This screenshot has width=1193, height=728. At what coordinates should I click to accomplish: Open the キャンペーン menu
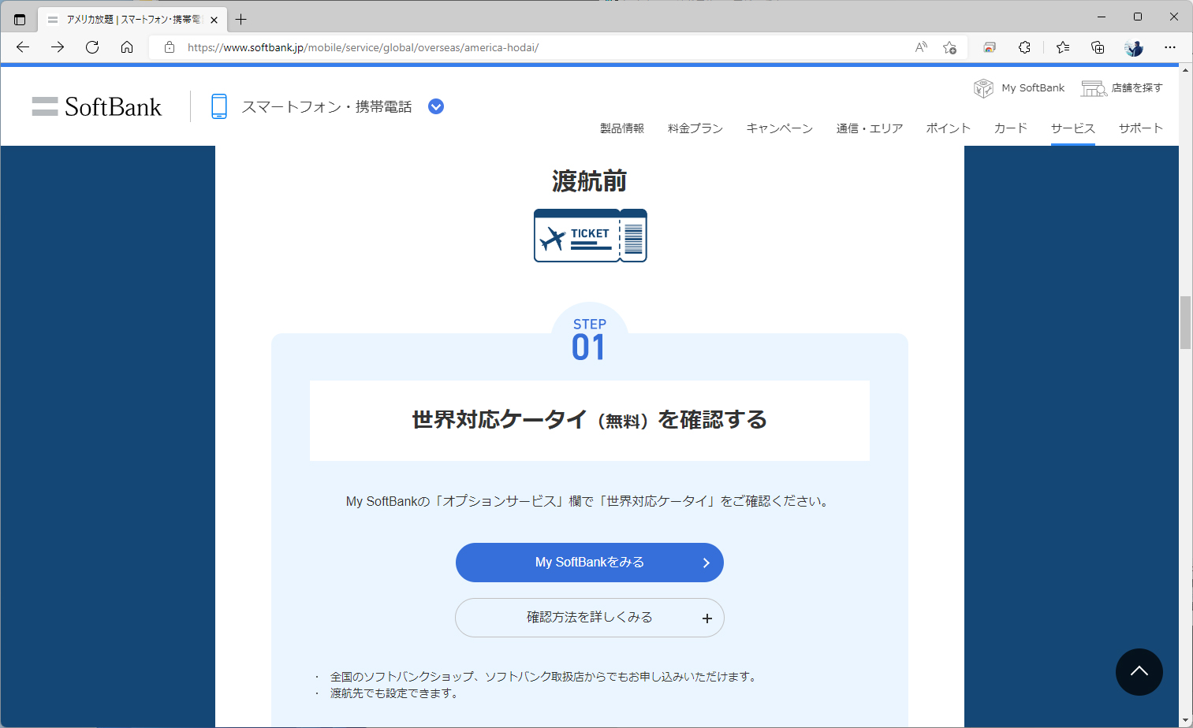[780, 128]
